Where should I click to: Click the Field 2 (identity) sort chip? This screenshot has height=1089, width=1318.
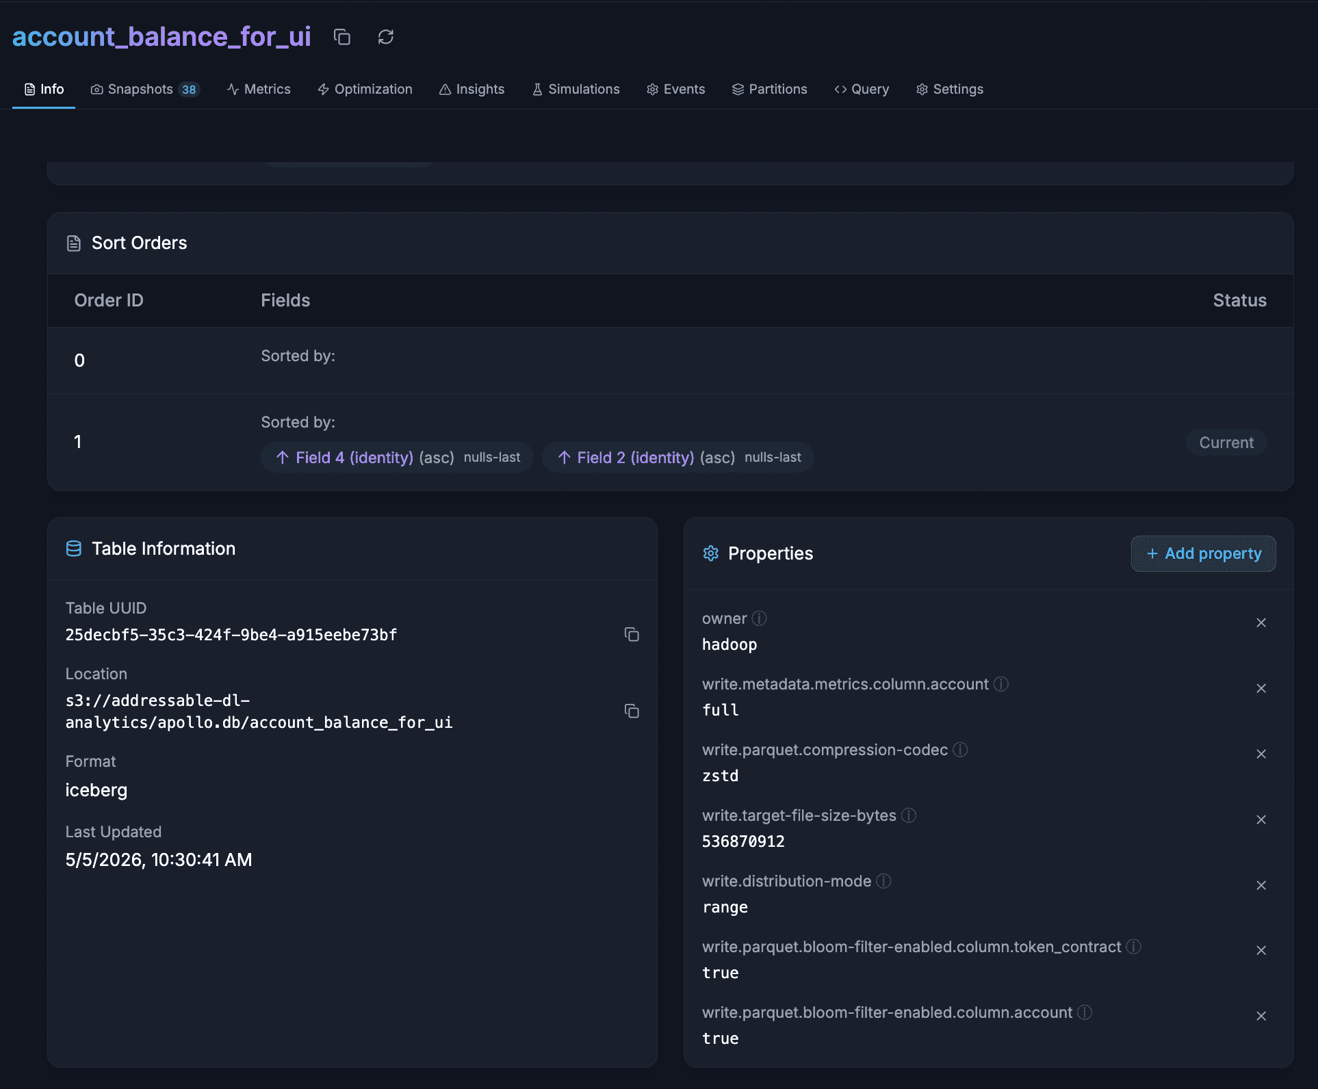pos(677,457)
